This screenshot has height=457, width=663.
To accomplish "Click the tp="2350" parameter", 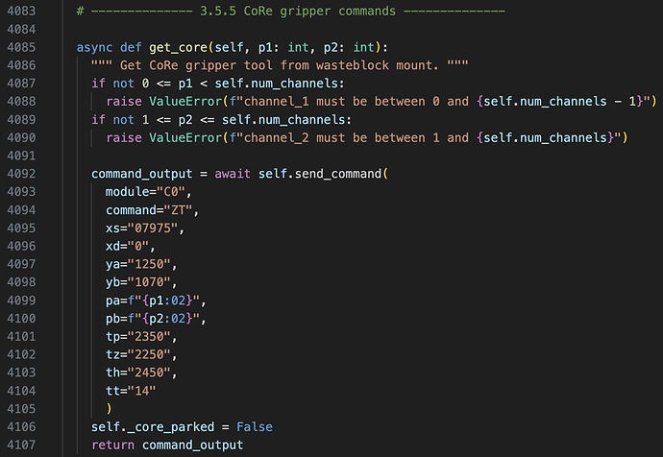I will click(141, 337).
